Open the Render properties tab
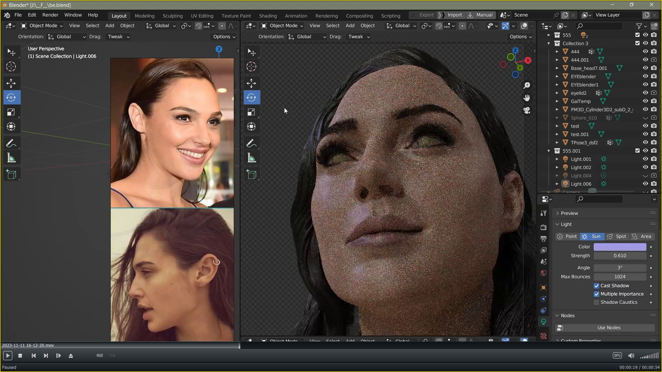Screen dimensions: 662x372 [x=543, y=227]
